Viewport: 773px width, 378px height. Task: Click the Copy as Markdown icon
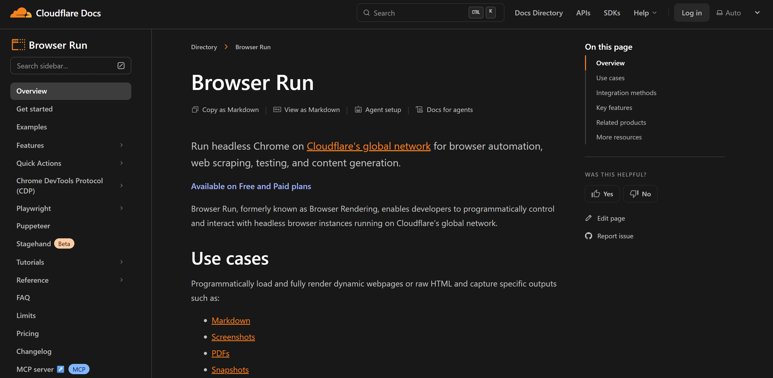click(195, 109)
